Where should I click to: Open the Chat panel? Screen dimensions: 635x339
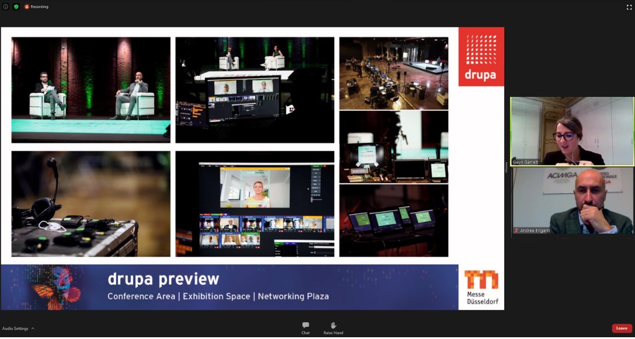click(x=306, y=328)
